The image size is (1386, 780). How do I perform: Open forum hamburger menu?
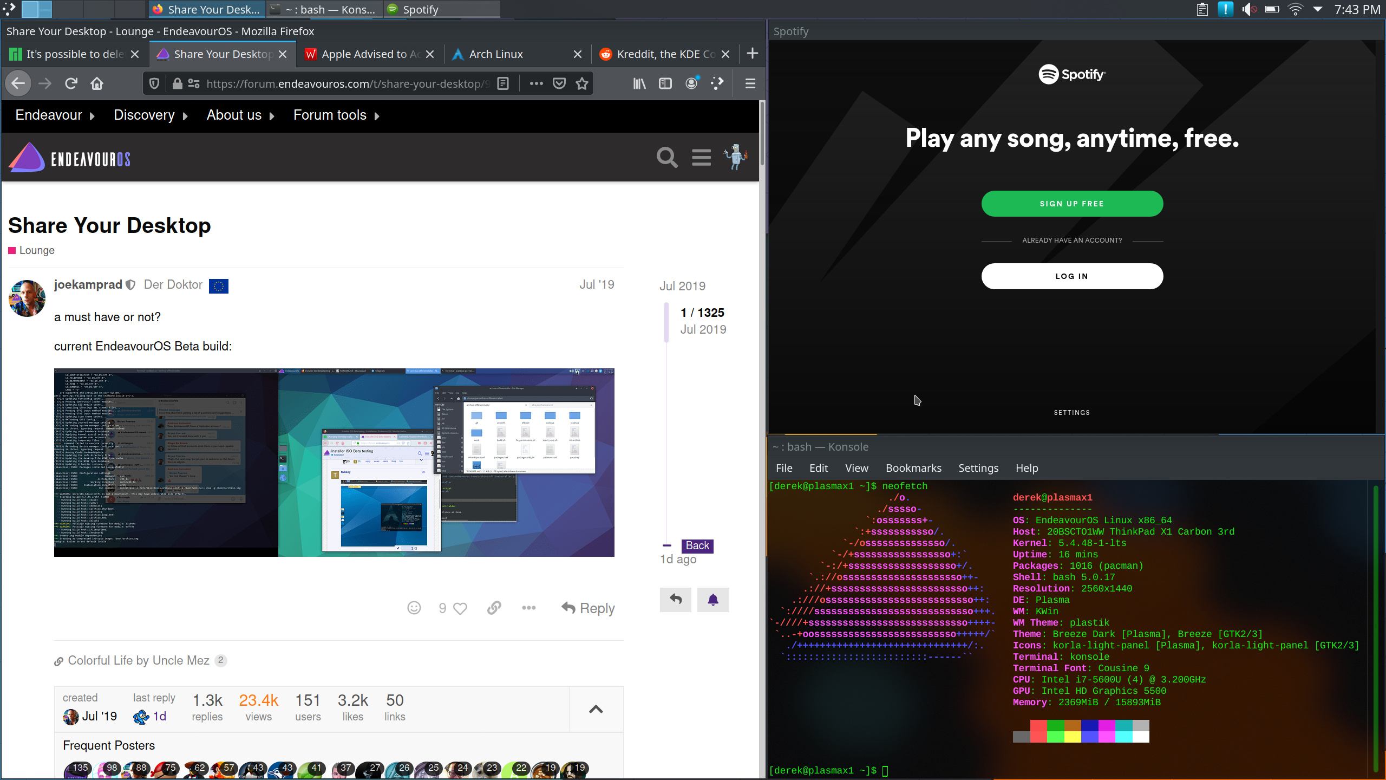pyautogui.click(x=701, y=158)
